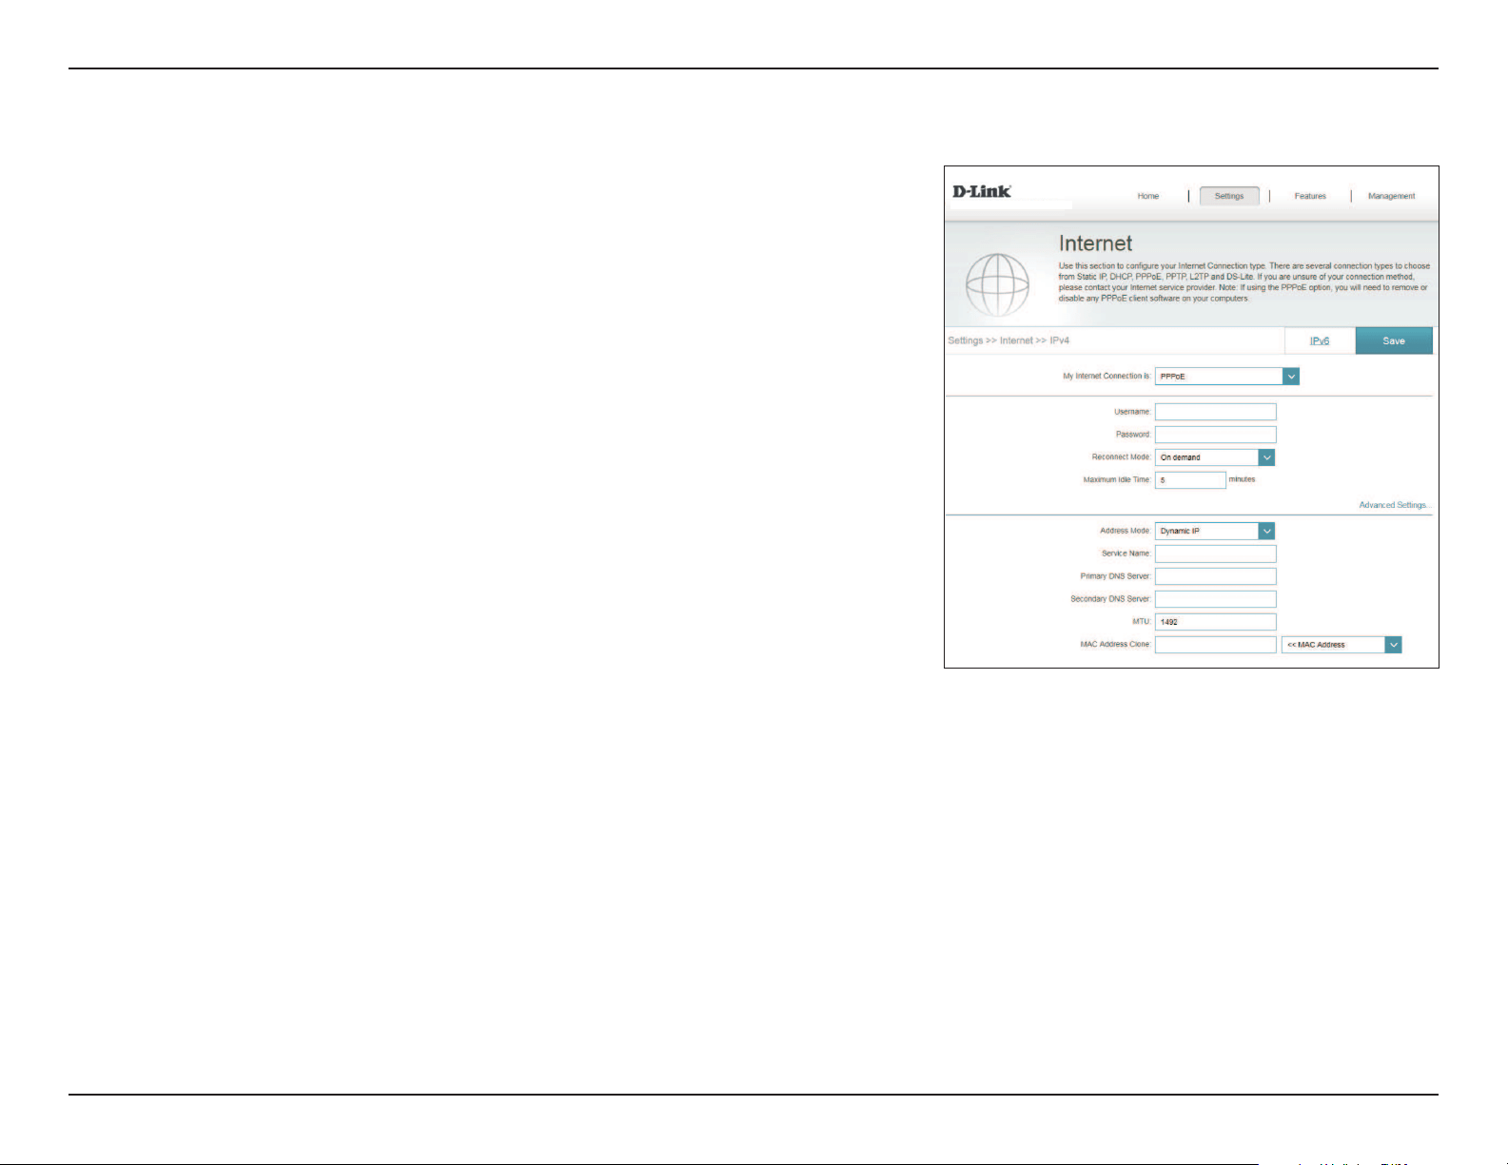This screenshot has height=1165, width=1508.
Task: Expand the My Internet Connection dropdown
Action: (1227, 377)
